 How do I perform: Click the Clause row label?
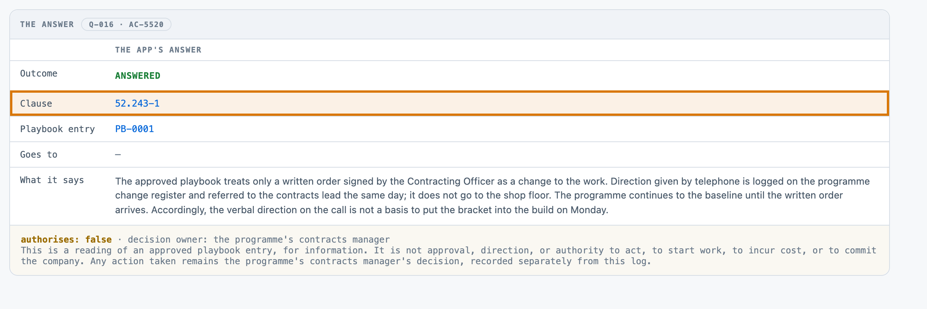pos(36,103)
